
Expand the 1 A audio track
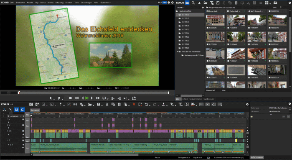pyautogui.click(x=9, y=145)
